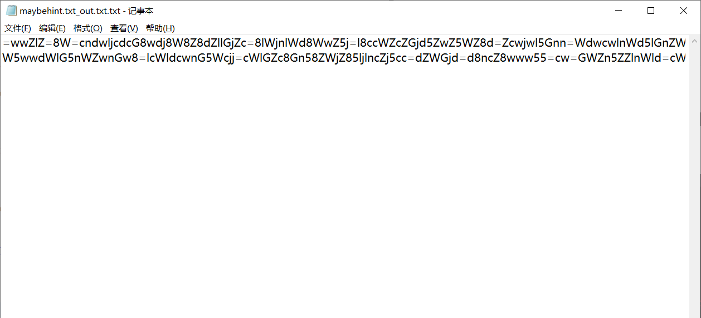The image size is (701, 318).
Task: Minimize the Notepad window
Action: click(618, 11)
